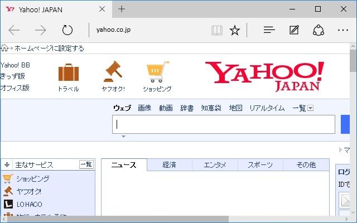357x223 pixels.
Task: Click the horizontal scrollbar thumb
Action: [118, 219]
